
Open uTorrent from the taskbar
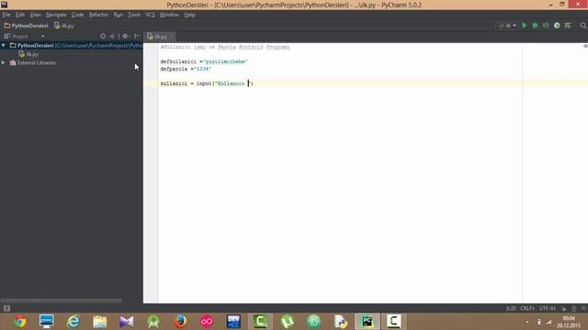[287, 322]
